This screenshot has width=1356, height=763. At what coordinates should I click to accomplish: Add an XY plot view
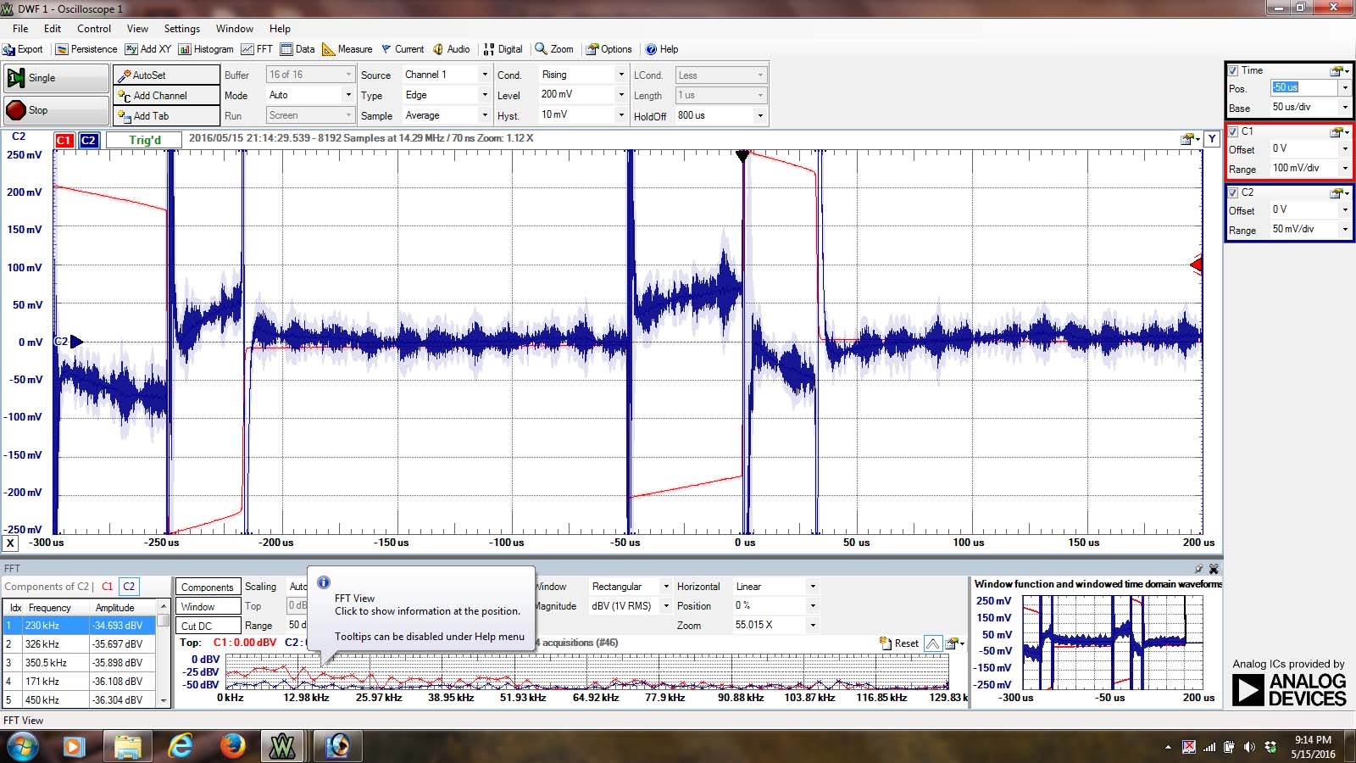[x=148, y=49]
